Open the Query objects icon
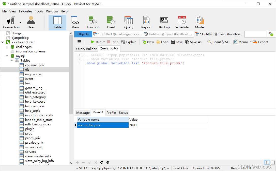The image size is (276, 171). point(129,23)
